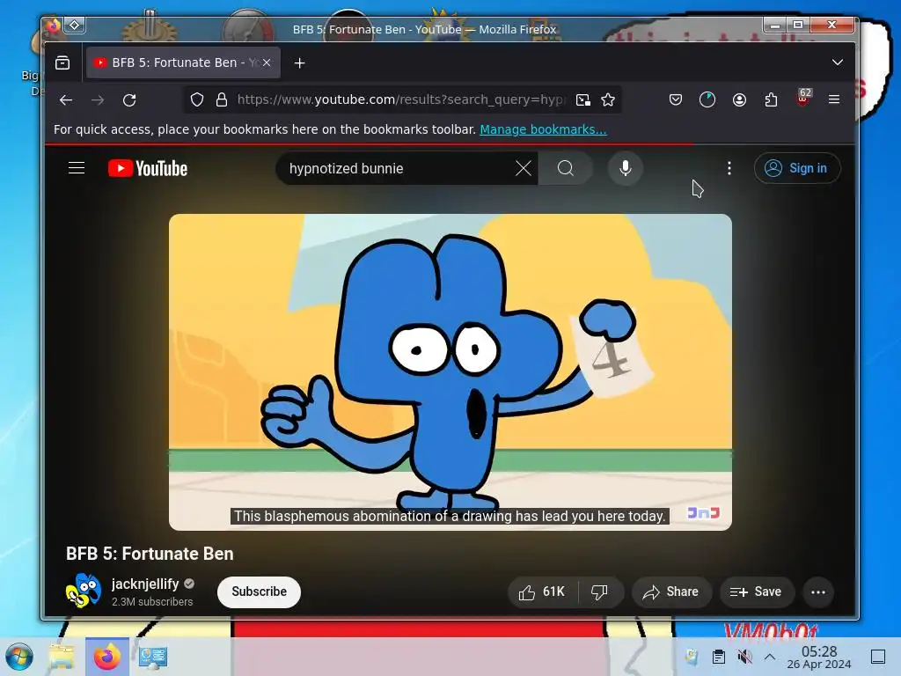Go back with the back arrow

[66, 100]
